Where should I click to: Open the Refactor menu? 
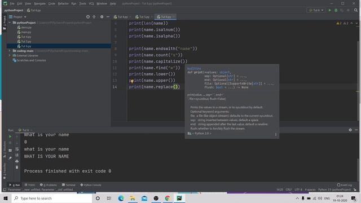click(x=63, y=3)
